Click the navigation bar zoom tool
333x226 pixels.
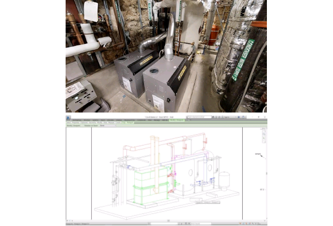tap(264, 139)
